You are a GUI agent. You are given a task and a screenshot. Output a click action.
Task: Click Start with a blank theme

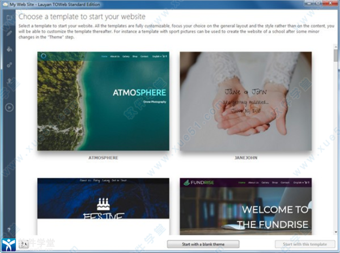(203, 244)
